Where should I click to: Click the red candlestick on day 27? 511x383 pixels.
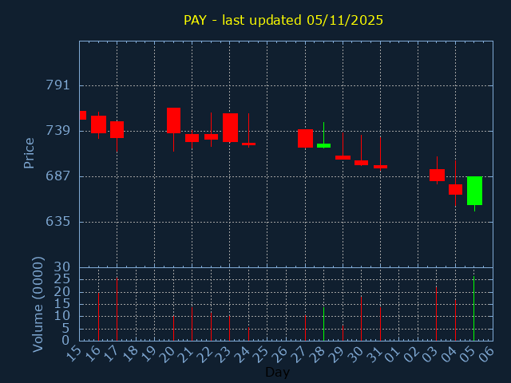click(x=305, y=138)
